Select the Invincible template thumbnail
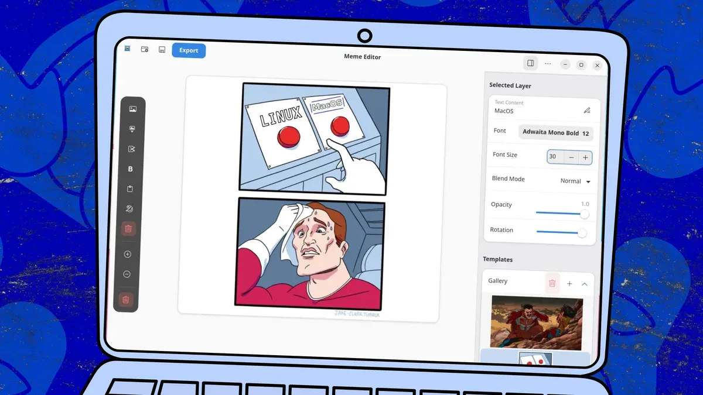703x395 pixels. coord(536,322)
